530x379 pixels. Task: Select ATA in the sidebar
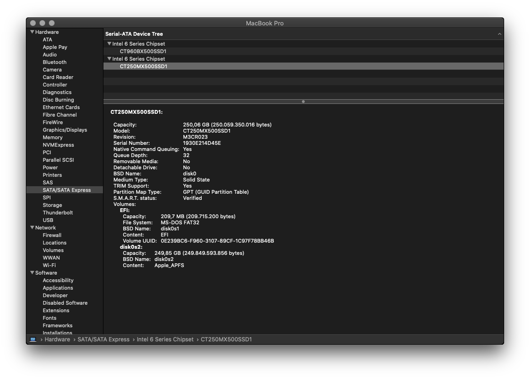[47, 39]
